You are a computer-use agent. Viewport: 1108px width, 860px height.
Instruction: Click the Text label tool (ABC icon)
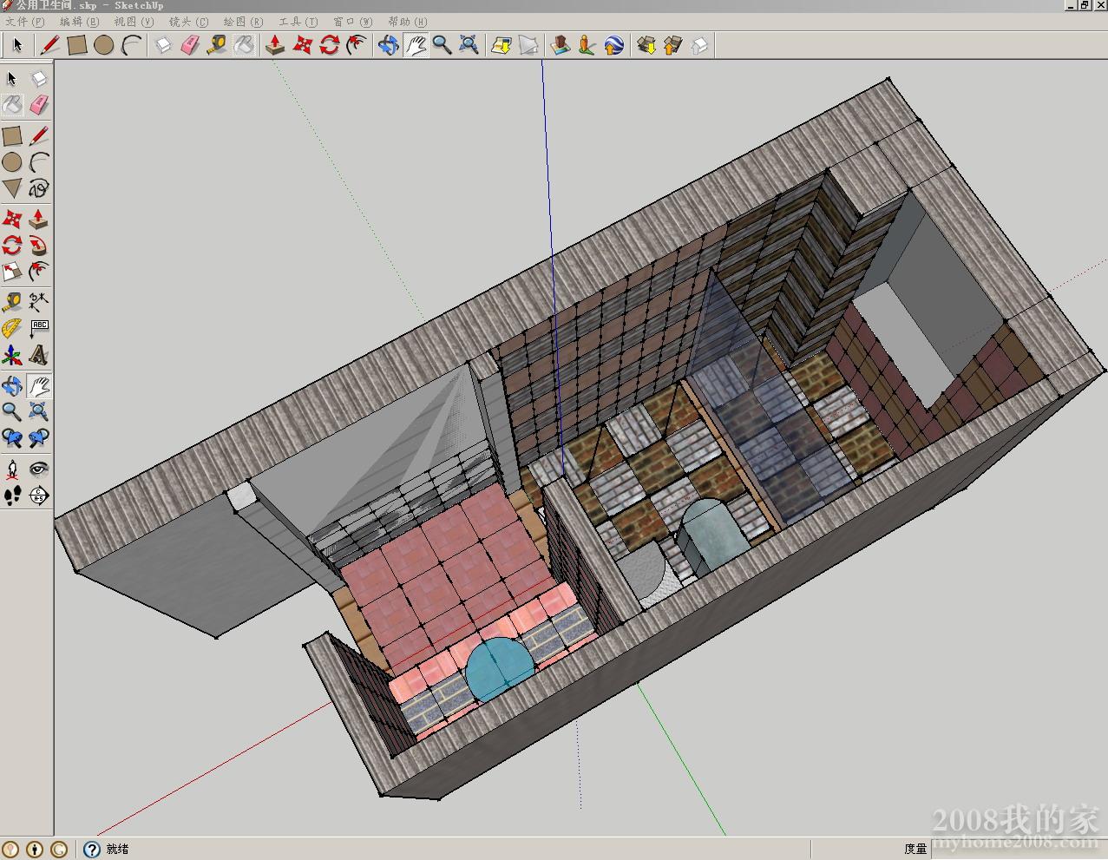coord(38,329)
